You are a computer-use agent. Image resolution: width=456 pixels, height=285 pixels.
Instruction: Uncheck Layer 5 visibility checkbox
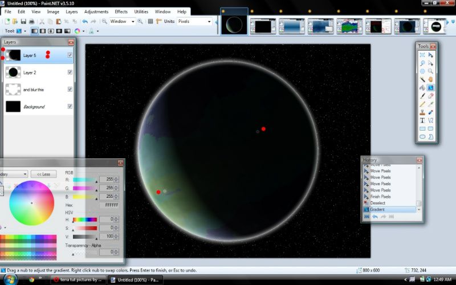(70, 55)
